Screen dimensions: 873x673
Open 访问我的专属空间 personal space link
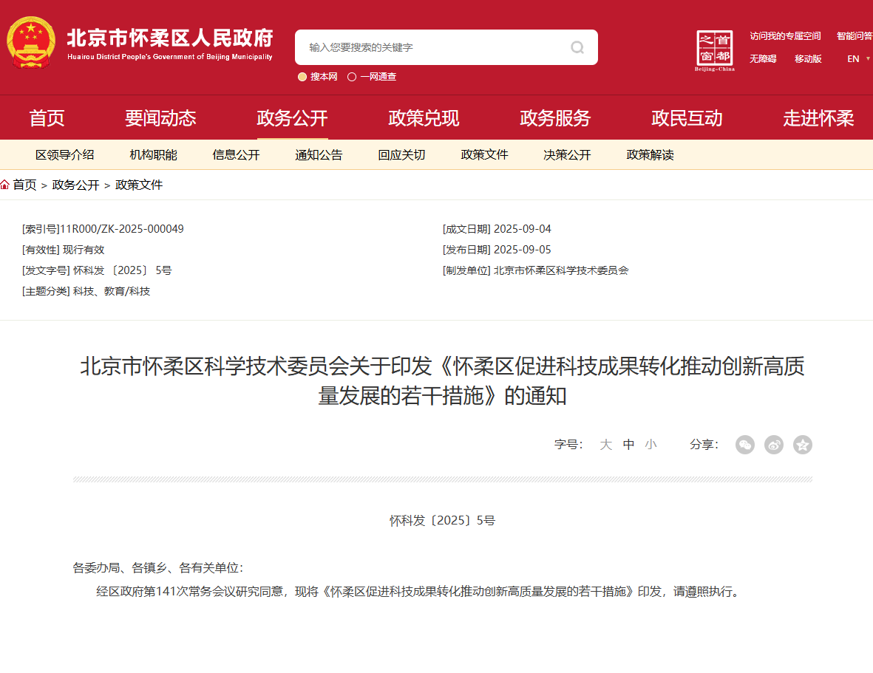(x=785, y=35)
